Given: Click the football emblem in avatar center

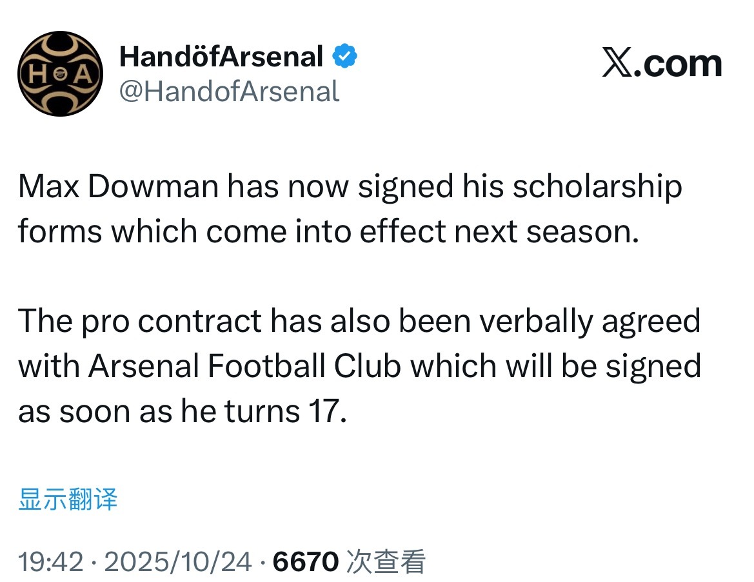Looking at the screenshot, I should tap(60, 73).
